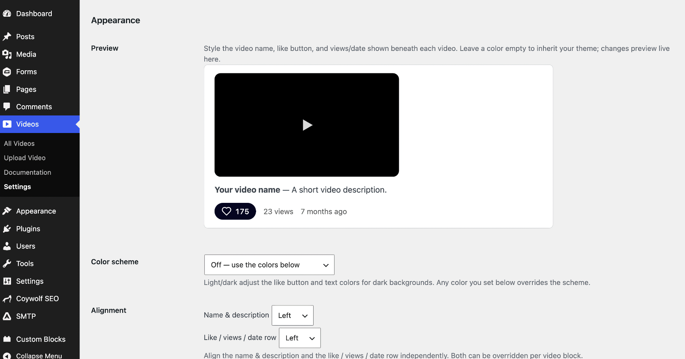Click the Appearance paintbrush icon
685x359 pixels.
point(7,211)
